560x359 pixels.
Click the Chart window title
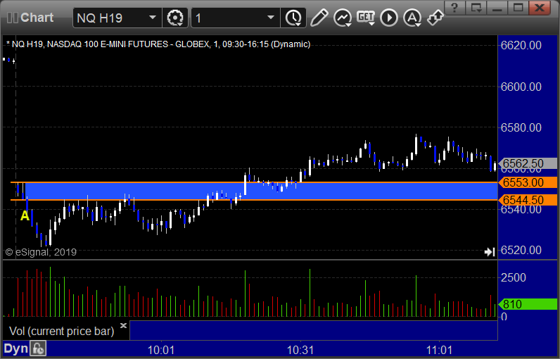pyautogui.click(x=37, y=18)
